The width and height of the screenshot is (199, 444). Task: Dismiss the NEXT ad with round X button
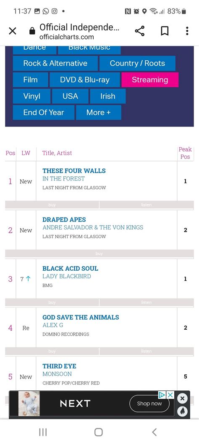point(182,399)
